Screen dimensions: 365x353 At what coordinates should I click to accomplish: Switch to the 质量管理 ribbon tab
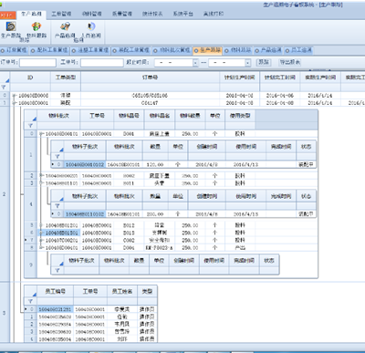[x=122, y=14]
